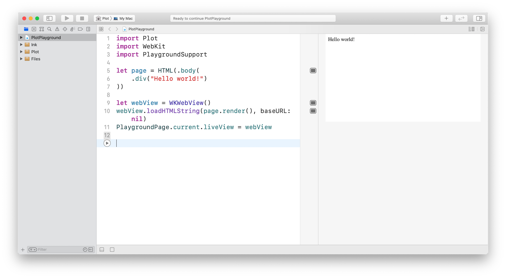Click the 'Hello world!' string literal
Image resolution: width=506 pixels, height=278 pixels.
(x=176, y=79)
